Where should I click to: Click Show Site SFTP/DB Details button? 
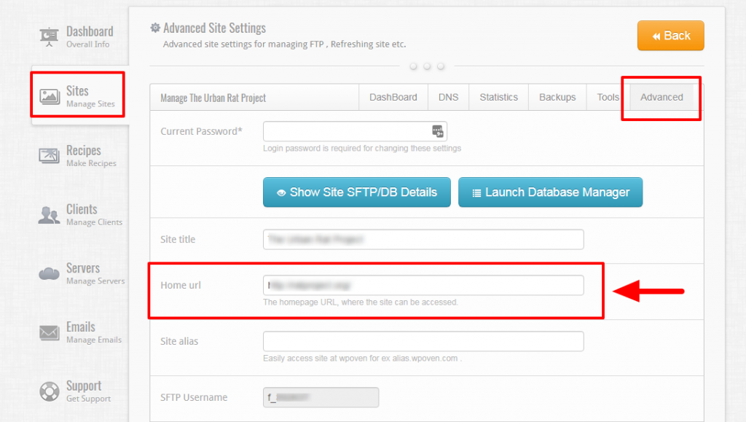click(357, 192)
